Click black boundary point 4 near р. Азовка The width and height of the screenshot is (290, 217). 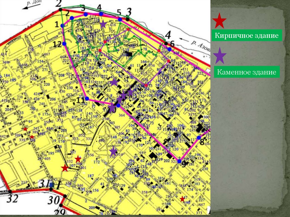166,44
